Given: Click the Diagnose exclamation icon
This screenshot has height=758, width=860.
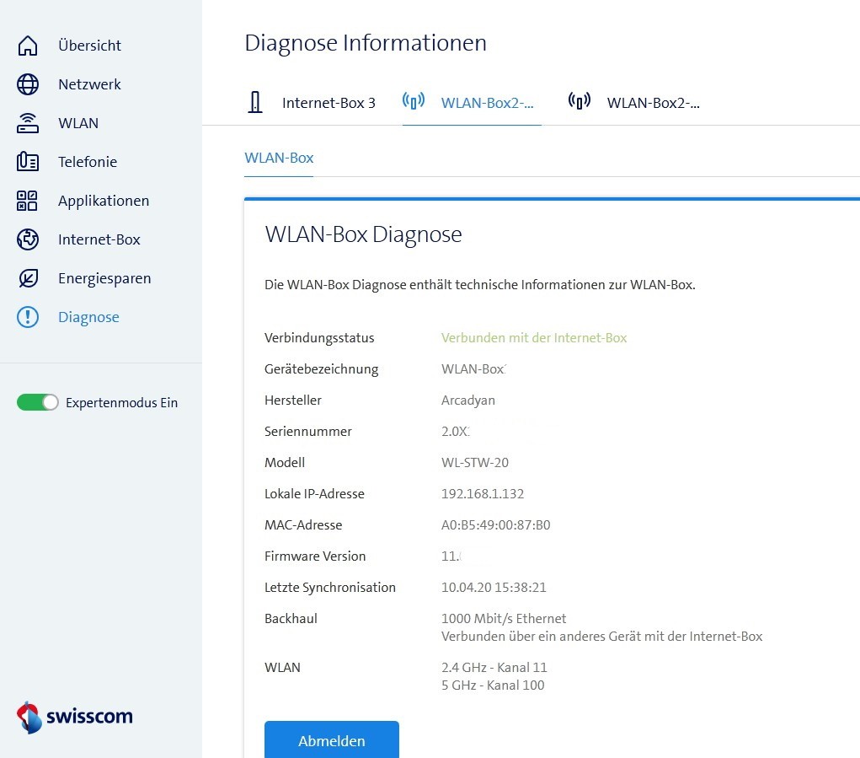Looking at the screenshot, I should point(26,317).
